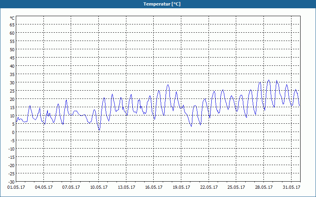Click the 20 value on the temperature axis

(x=12, y=99)
